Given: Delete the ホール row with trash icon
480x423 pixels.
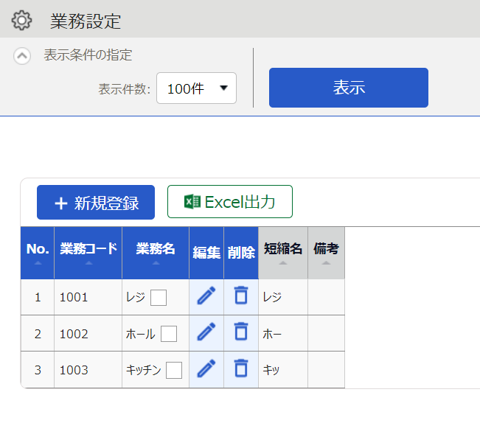Looking at the screenshot, I should point(241,331).
